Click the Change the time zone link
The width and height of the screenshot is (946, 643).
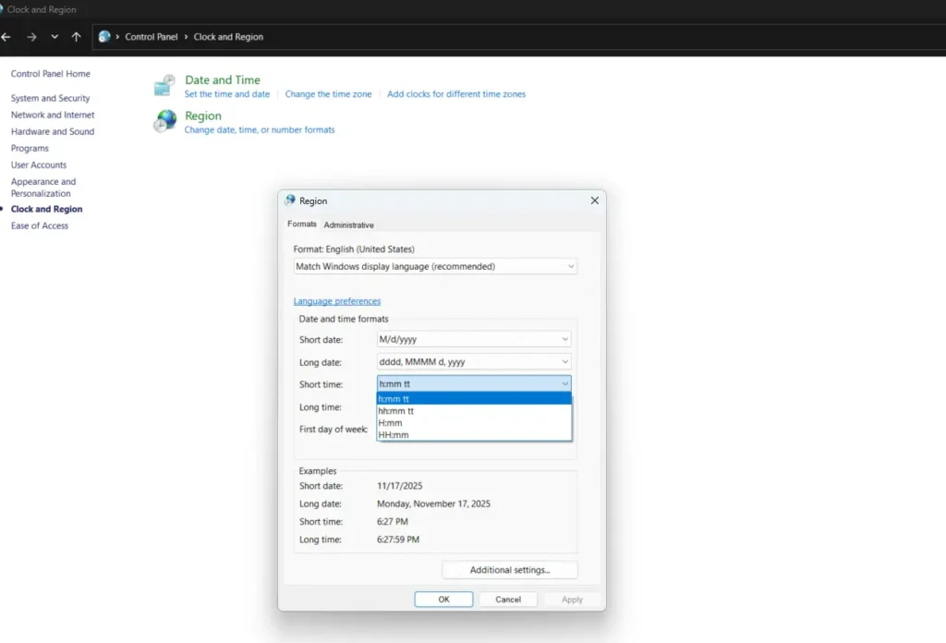(328, 93)
